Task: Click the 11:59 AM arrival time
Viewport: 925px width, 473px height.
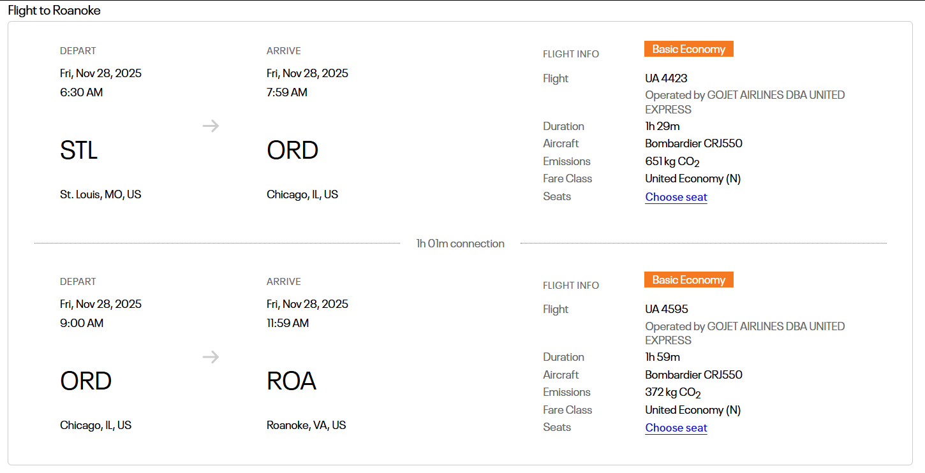Action: coord(288,323)
